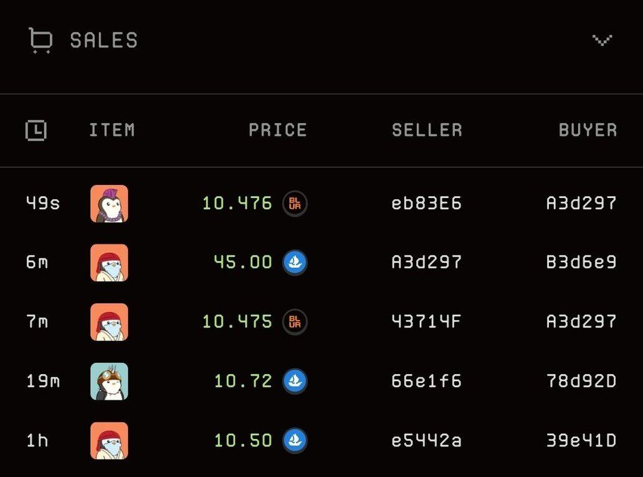This screenshot has height=477, width=643.
Task: Open seller address eb83E6
Action: click(x=426, y=203)
